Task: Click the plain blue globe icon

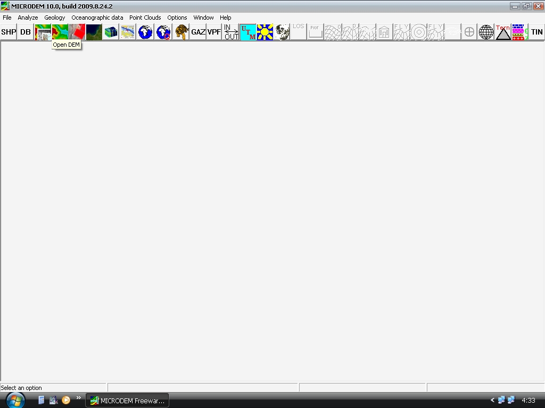Action: (145, 32)
